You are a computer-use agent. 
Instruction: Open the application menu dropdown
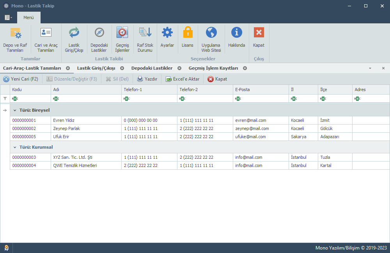click(8, 18)
